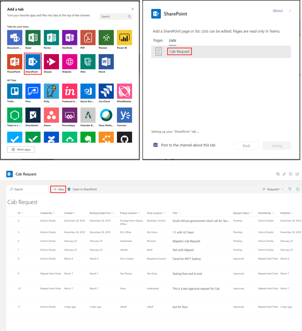The width and height of the screenshot is (302, 331).
Task: Pick the Cisco Webex tile
Action: [x=106, y=115]
